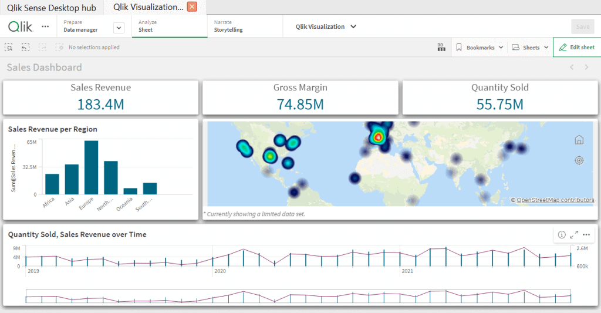Go to next sheet arrow

[586, 67]
